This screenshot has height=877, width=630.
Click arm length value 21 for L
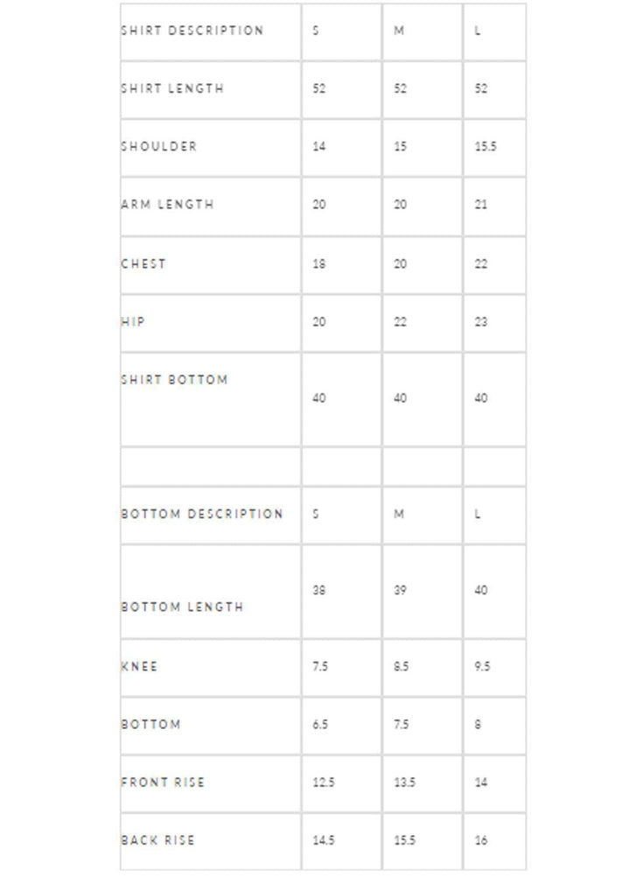[x=480, y=205]
